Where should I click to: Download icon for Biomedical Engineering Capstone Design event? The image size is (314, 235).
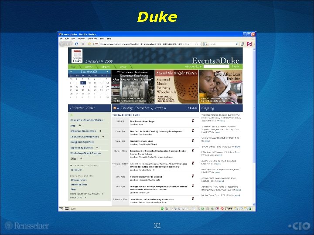pos(193,150)
